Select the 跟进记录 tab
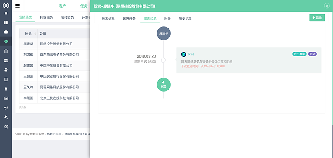This screenshot has height=158, width=333. (x=150, y=18)
